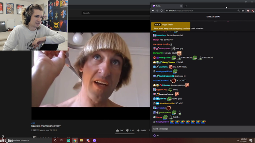Click the patrick2405 username in chat
Viewport: 255px width, 143px height.
point(165,112)
